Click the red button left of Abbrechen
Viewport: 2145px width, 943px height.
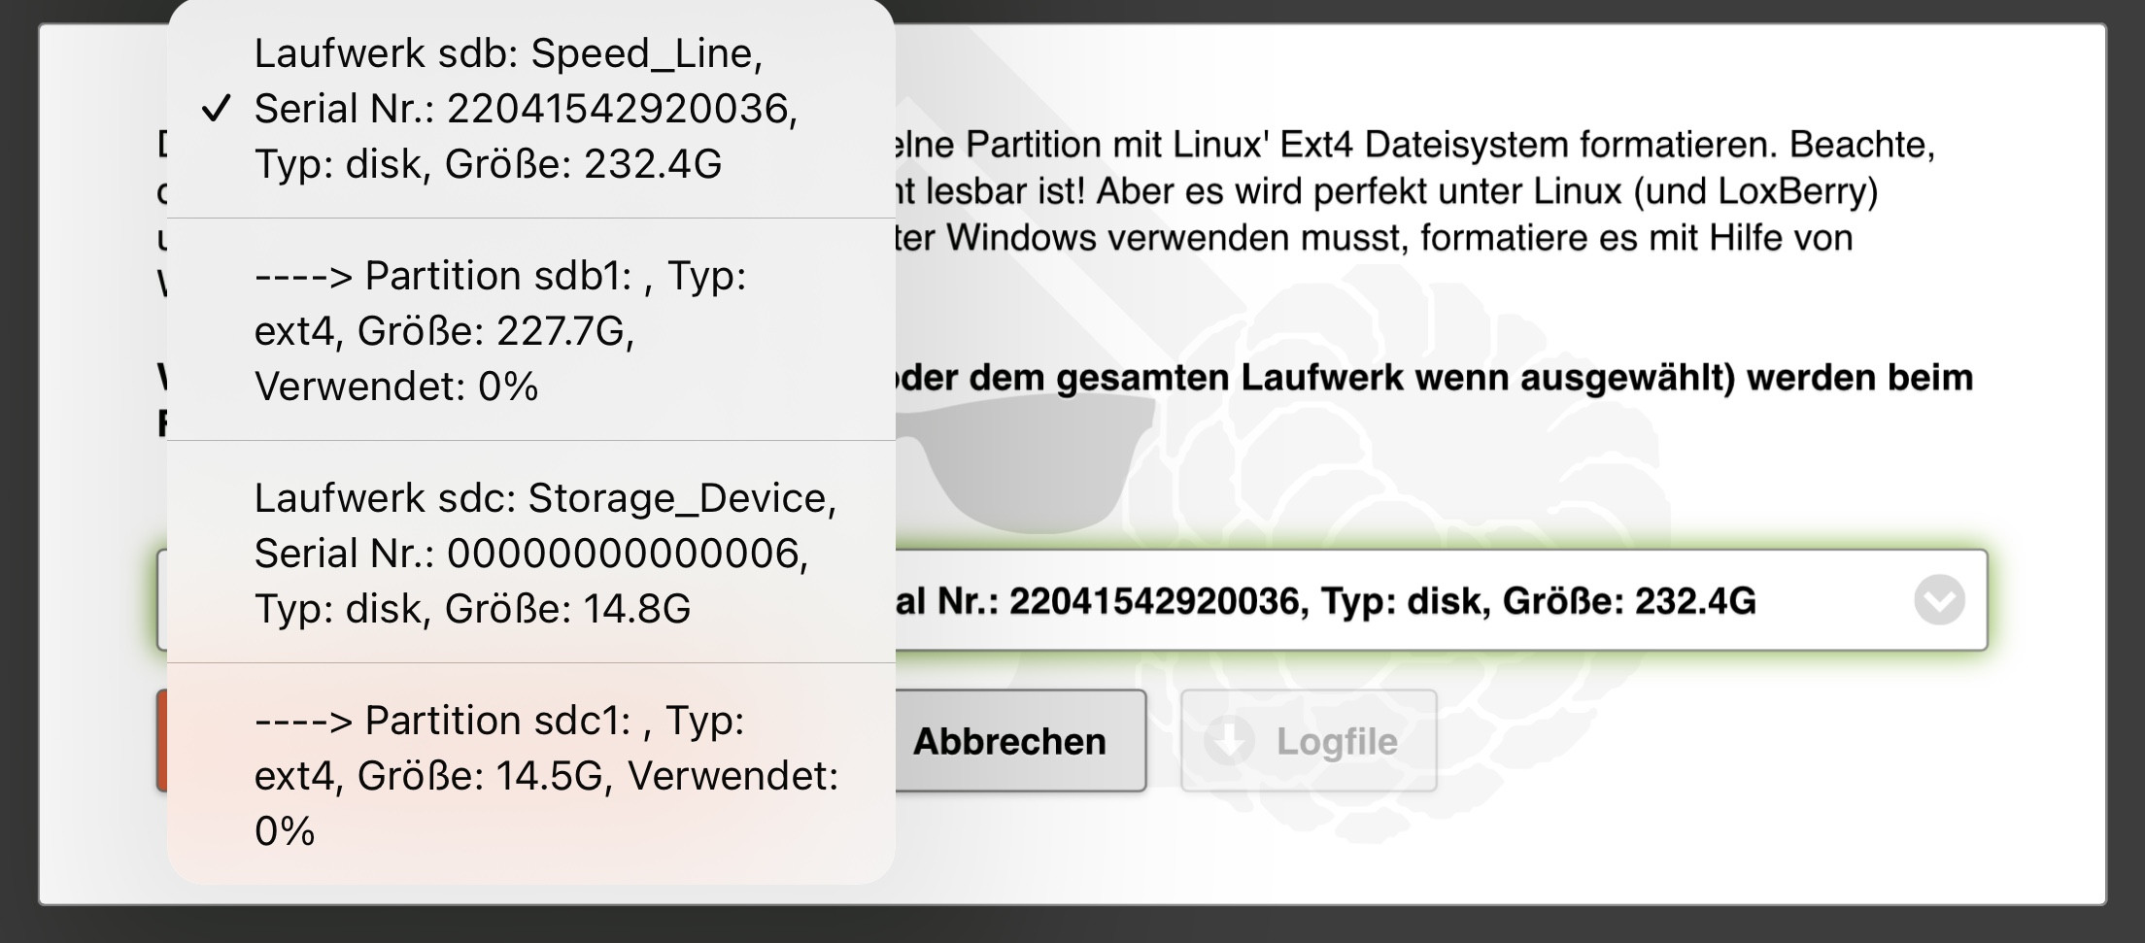[161, 741]
